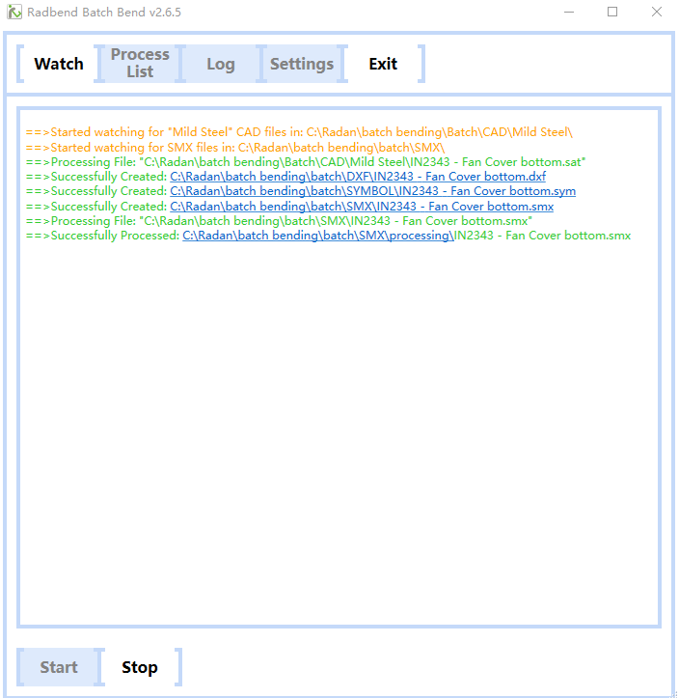Open the Log tab
The image size is (679, 698).
221,64
